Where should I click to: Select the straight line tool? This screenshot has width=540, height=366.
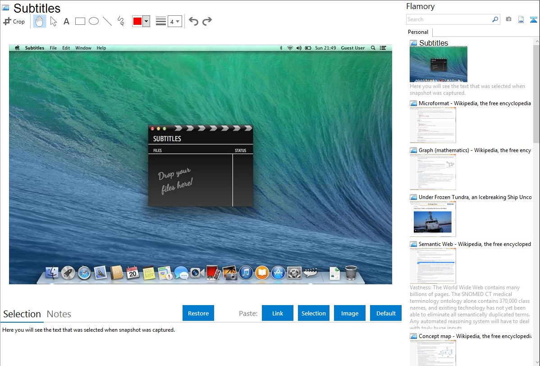click(107, 21)
